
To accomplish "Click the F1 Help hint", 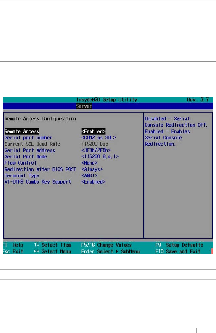I will 13,245.
